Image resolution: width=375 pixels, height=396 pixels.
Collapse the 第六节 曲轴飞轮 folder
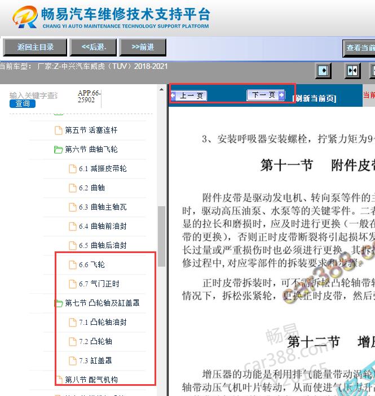coord(91,150)
